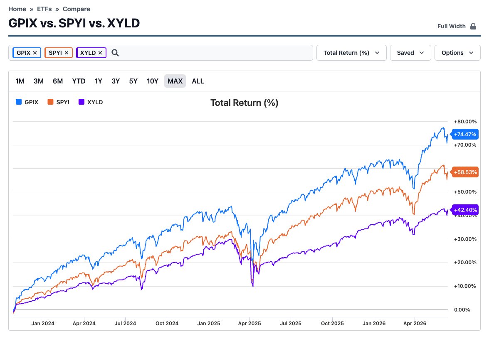Click the Oct 2024 axis label
Viewport: 494px width, 346px height.
(x=167, y=323)
